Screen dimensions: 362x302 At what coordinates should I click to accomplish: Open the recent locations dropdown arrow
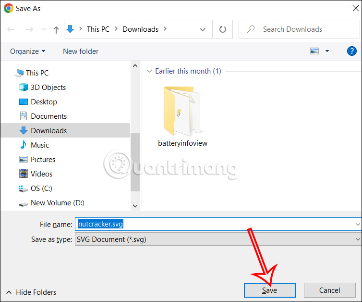(44, 29)
